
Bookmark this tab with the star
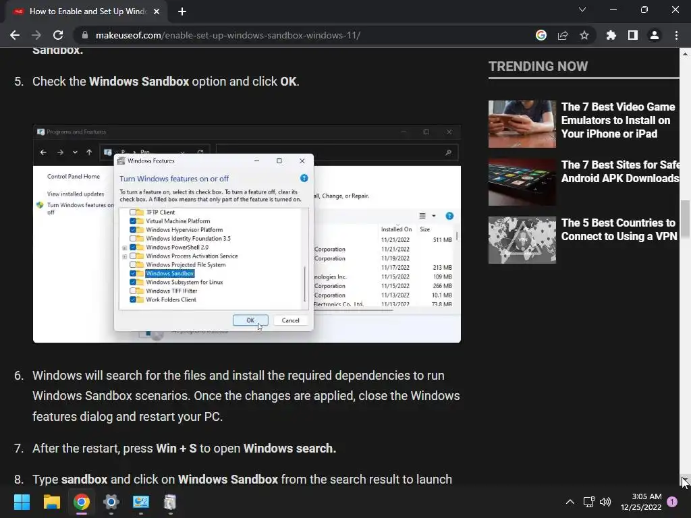pos(584,35)
